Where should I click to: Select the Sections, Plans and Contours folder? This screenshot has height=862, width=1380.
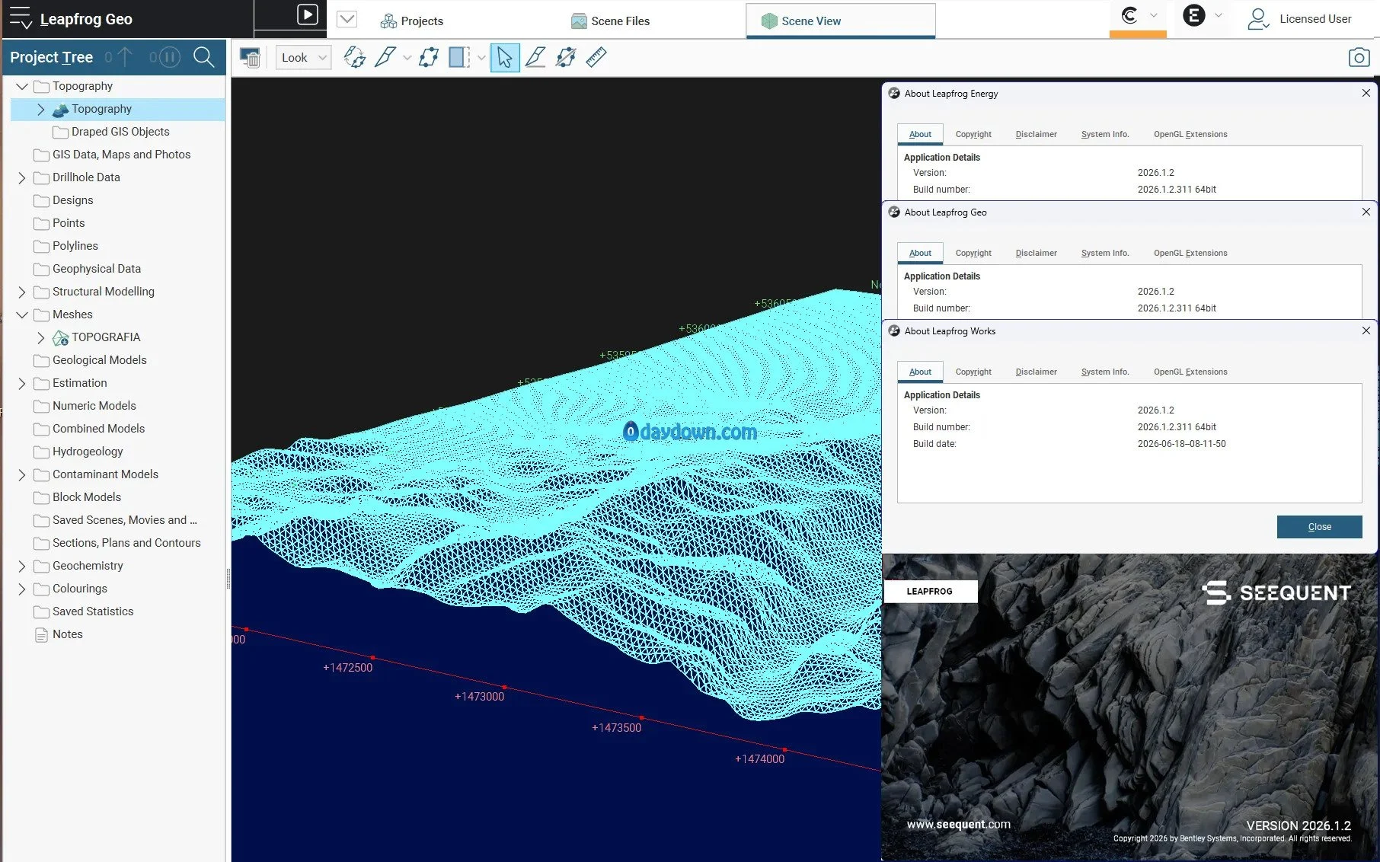click(117, 543)
